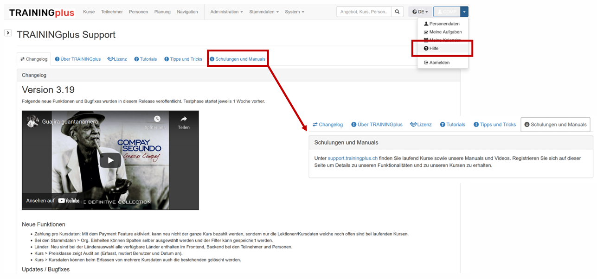
Task: Toggle the blue user dropdown caret
Action: tap(464, 12)
